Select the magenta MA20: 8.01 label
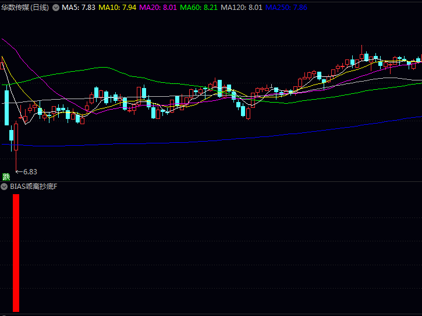Viewport: 422px width, 316px height. tap(158, 8)
